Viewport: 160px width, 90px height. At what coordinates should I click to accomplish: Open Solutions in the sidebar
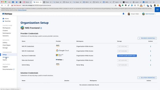point(5,36)
